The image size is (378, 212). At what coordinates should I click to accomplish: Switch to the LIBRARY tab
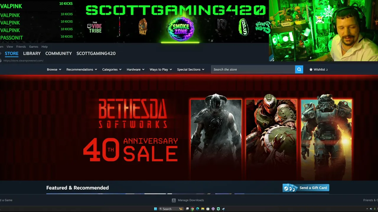[32, 53]
